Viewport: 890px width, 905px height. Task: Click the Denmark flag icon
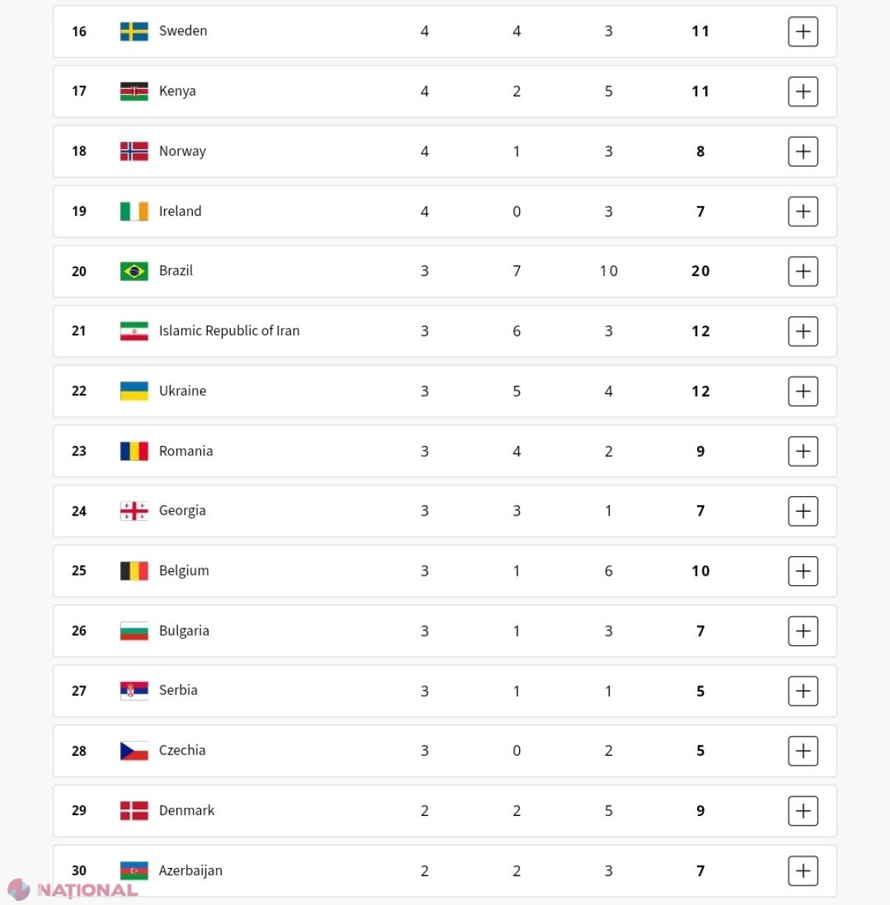(x=134, y=811)
